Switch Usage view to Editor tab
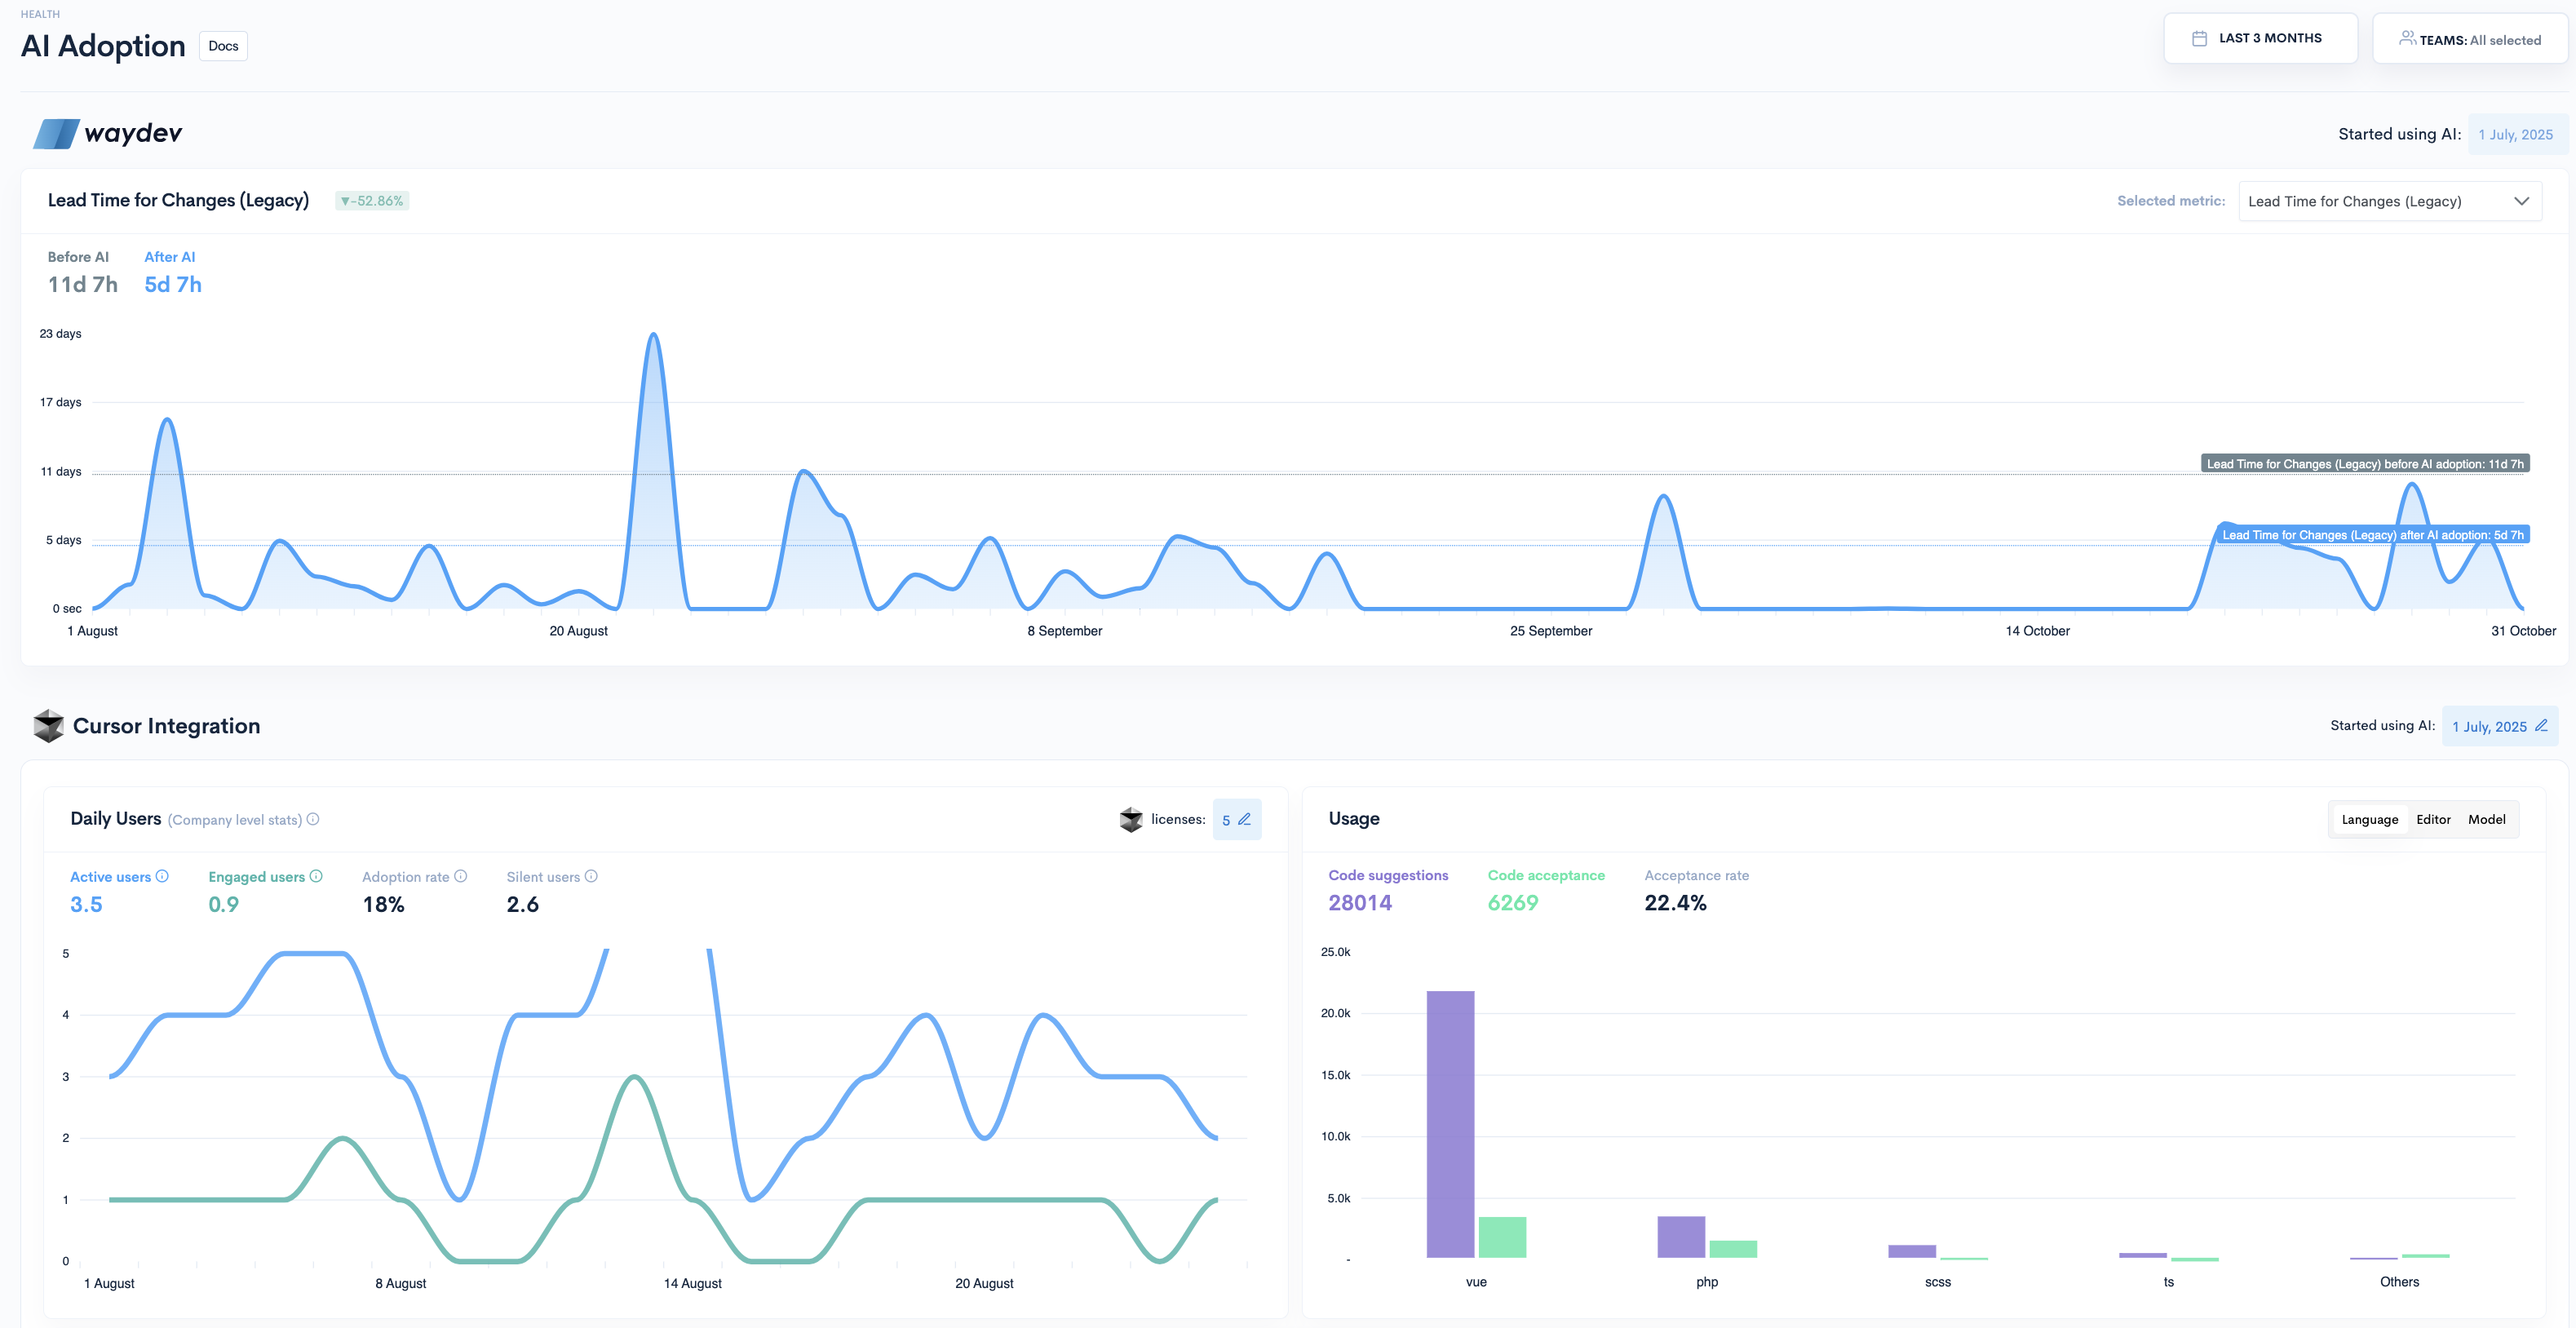Viewport: 2576px width, 1328px height. (x=2433, y=819)
